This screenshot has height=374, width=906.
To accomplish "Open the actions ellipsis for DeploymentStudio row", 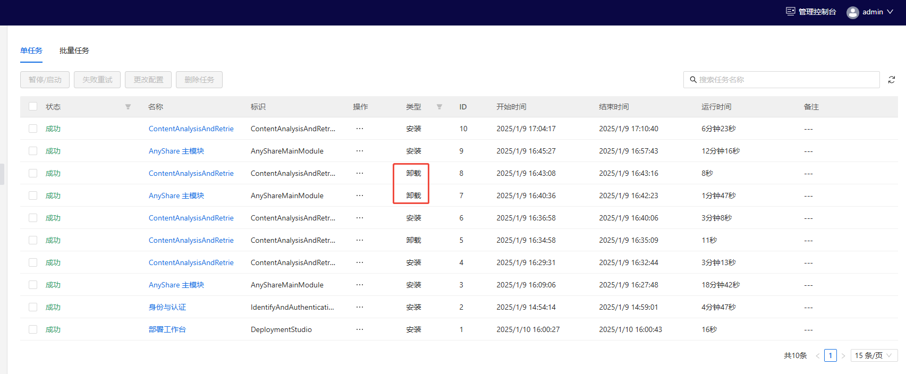I will coord(360,329).
